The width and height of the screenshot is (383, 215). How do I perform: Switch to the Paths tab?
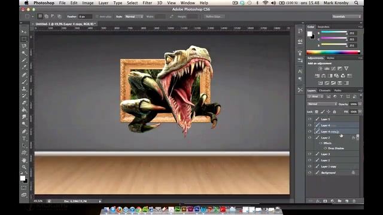click(338, 90)
